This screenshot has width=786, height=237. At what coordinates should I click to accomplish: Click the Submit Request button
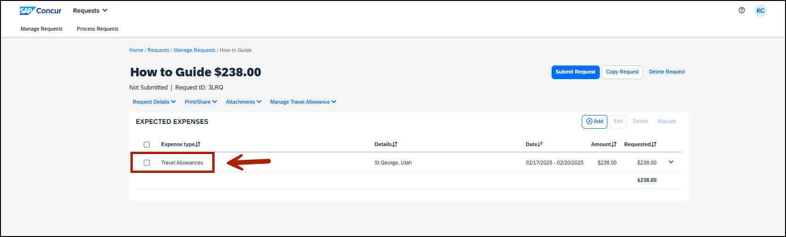point(575,72)
